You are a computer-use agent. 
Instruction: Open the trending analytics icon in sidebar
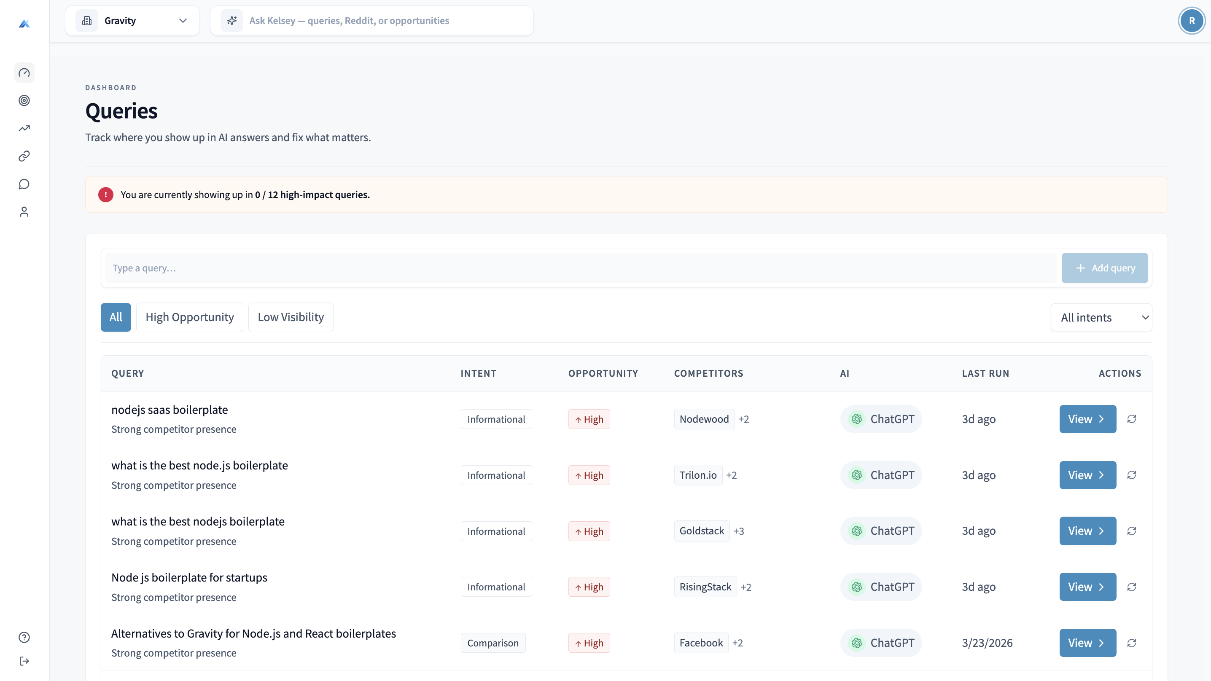coord(24,128)
